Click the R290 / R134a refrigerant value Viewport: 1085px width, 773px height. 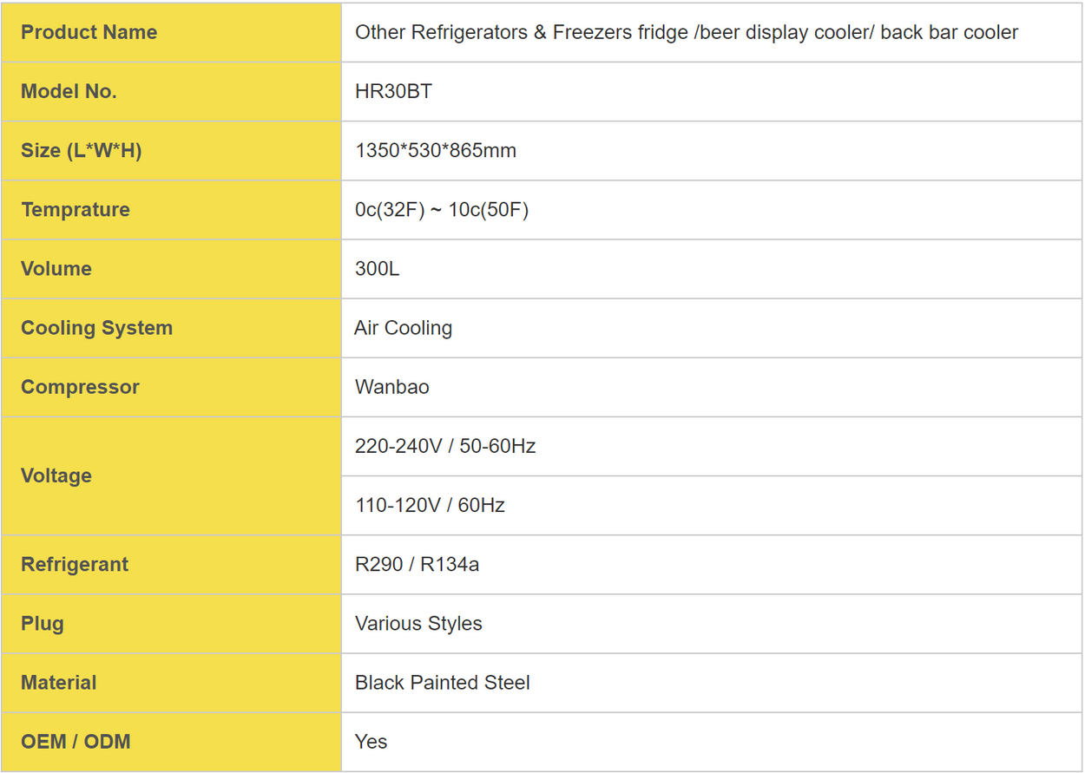pyautogui.click(x=418, y=565)
